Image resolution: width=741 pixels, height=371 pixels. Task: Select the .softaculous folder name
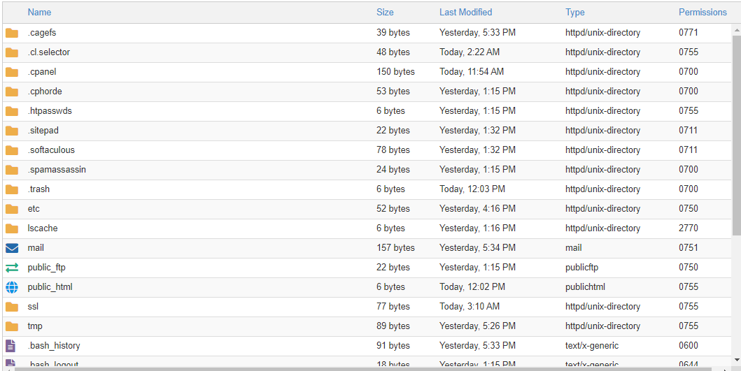coord(51,150)
